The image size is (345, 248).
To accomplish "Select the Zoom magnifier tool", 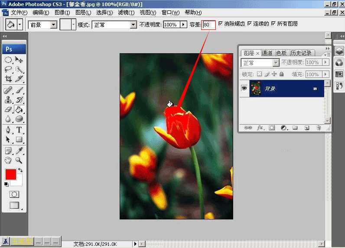I will click(19, 160).
